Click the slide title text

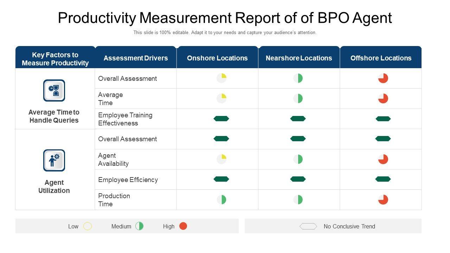[225, 18]
